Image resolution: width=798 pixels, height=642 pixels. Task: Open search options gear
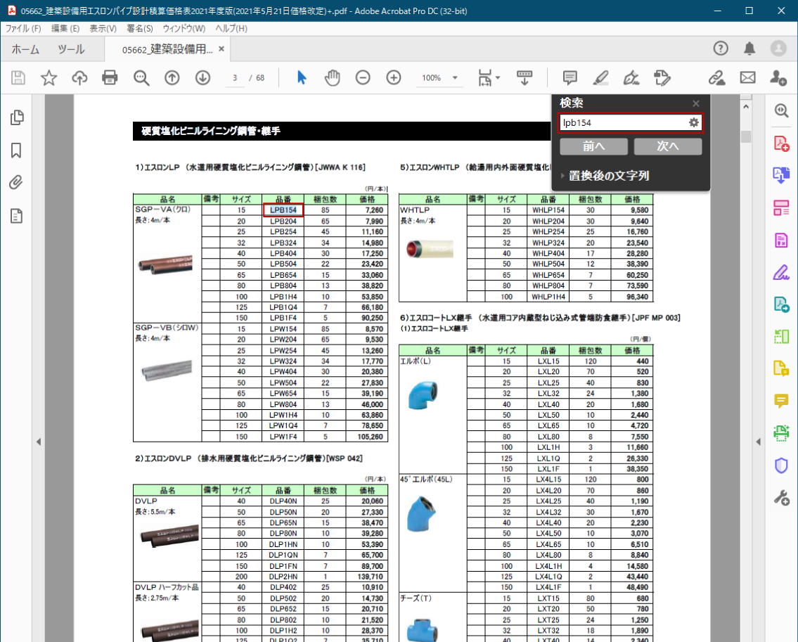pyautogui.click(x=694, y=122)
